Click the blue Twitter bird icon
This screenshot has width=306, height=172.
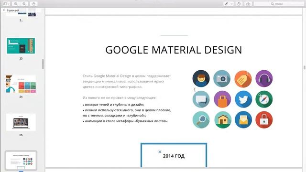pos(243,99)
